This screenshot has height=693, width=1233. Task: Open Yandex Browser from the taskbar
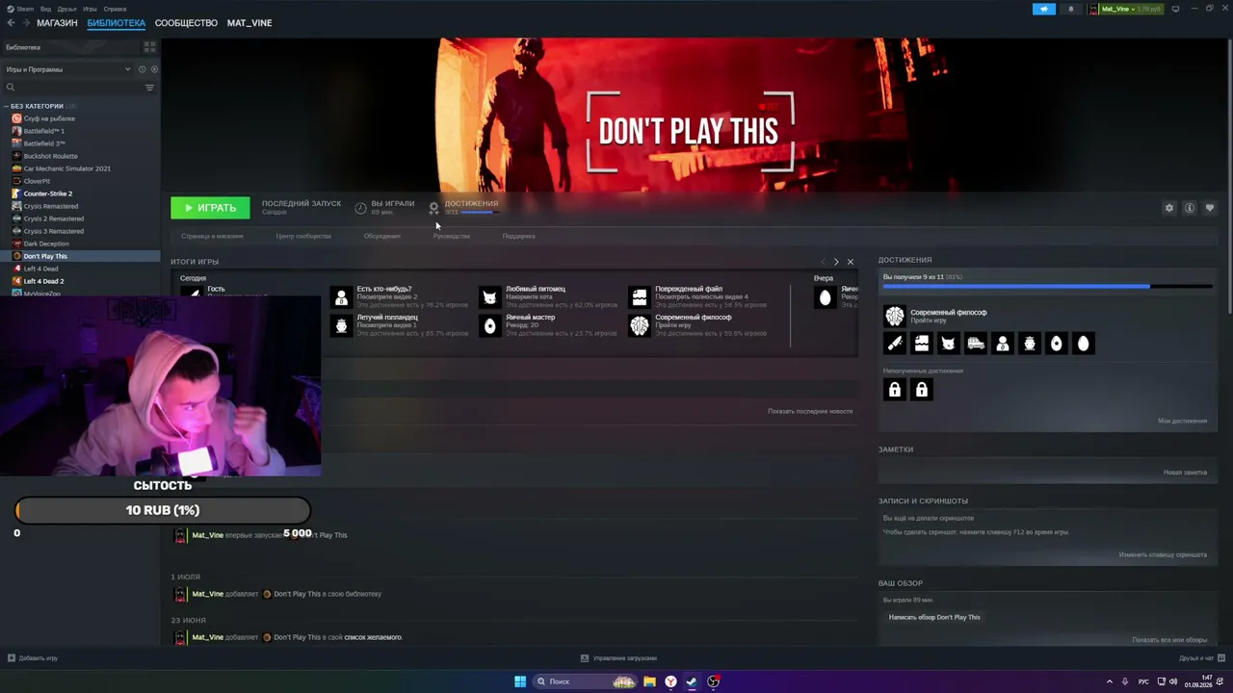coord(670,681)
